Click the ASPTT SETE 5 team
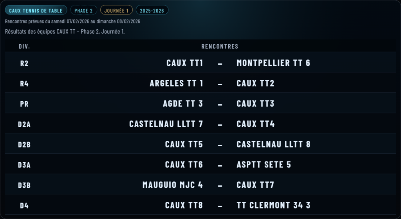Image resolution: width=401 pixels, height=219 pixels. pos(264,165)
